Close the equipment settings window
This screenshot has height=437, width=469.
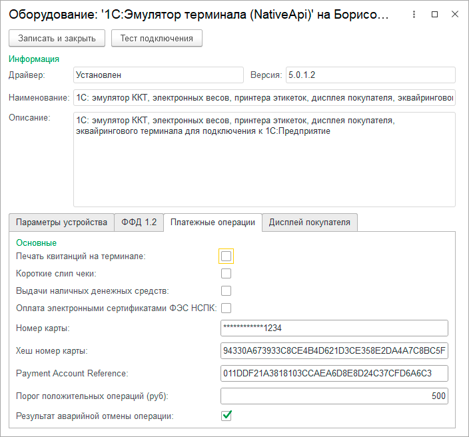coord(455,14)
